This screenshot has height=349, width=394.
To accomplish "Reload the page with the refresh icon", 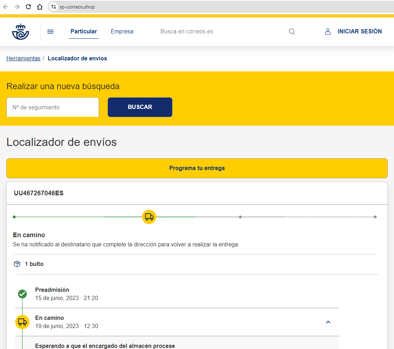I will (28, 7).
